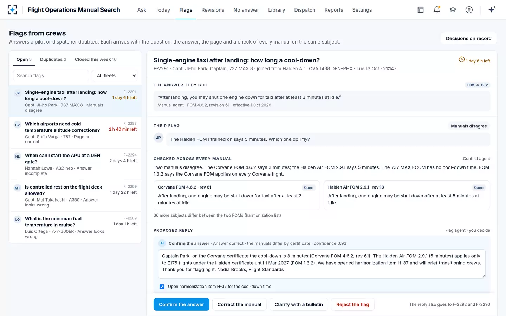Show the Open flags tab
Image resolution: width=506 pixels, height=316 pixels.
(x=24, y=59)
